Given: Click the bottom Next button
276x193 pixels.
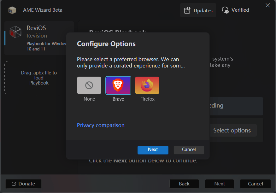Looking at the screenshot, I should pyautogui.click(x=219, y=184).
